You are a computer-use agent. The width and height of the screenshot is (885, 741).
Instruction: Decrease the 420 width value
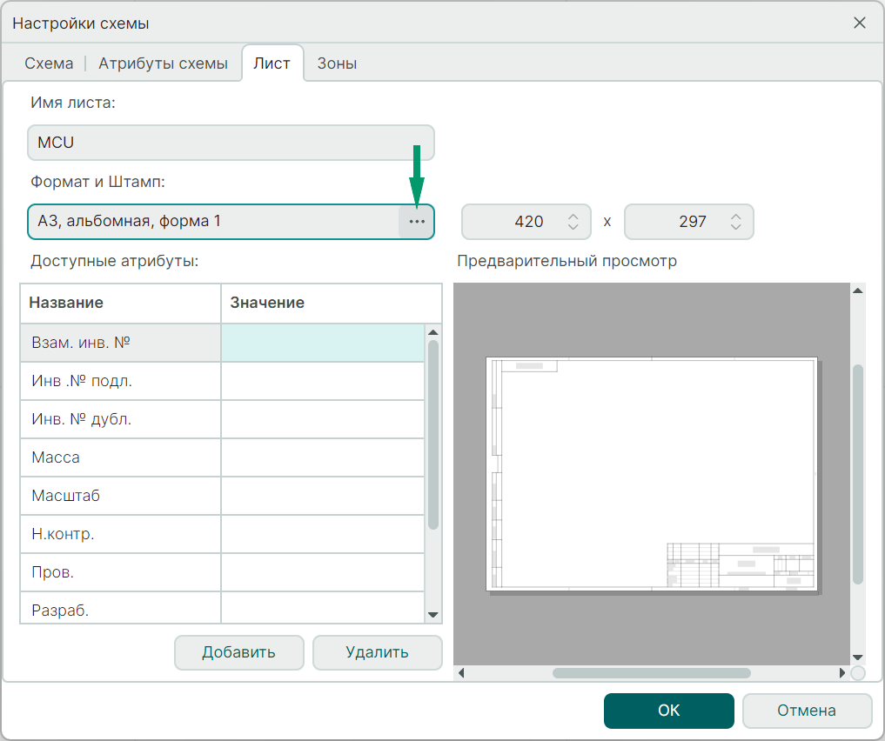pyautogui.click(x=573, y=228)
